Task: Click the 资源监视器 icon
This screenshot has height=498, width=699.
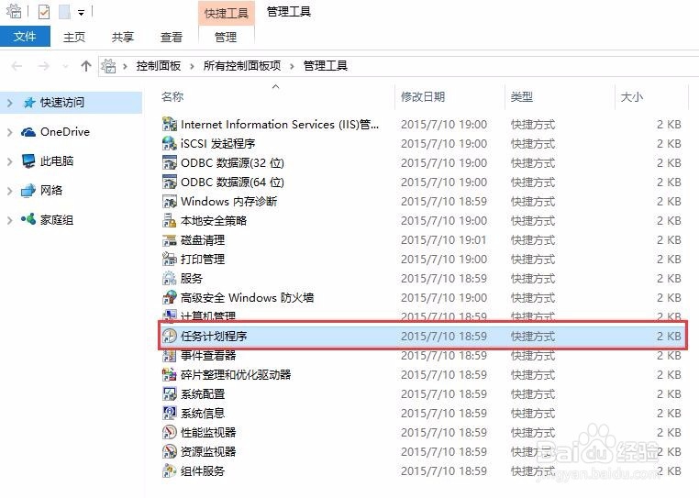Action: 170,451
